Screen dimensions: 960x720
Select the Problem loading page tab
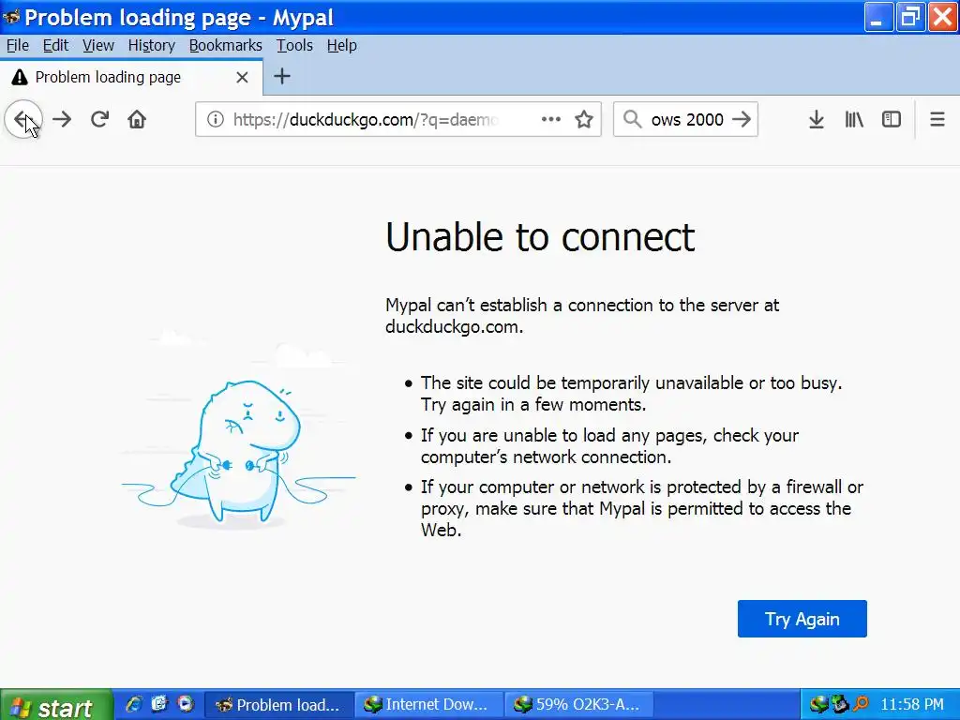131,77
